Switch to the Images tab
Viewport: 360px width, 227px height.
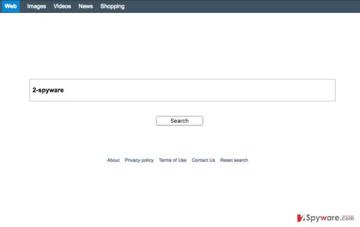pos(37,6)
